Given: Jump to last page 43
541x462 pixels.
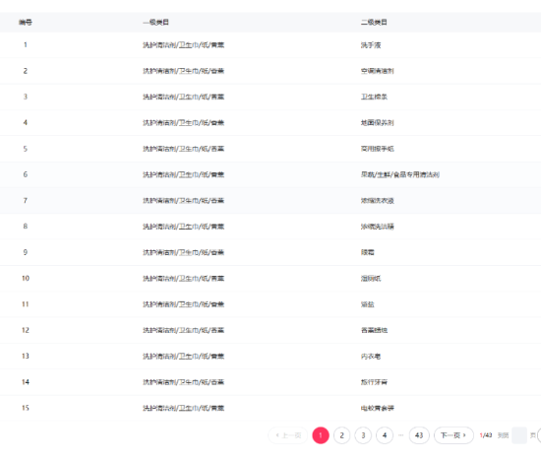Looking at the screenshot, I should [419, 435].
